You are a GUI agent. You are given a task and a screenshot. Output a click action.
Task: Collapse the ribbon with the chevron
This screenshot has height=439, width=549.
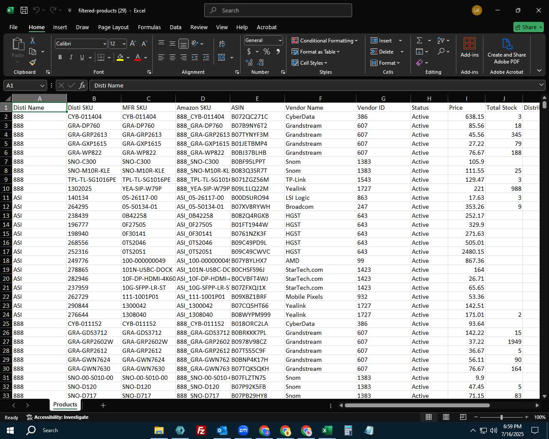tap(539, 71)
